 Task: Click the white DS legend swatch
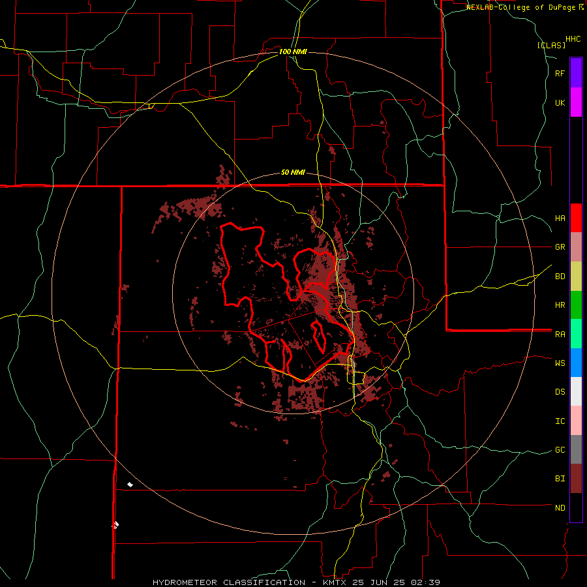[576, 391]
